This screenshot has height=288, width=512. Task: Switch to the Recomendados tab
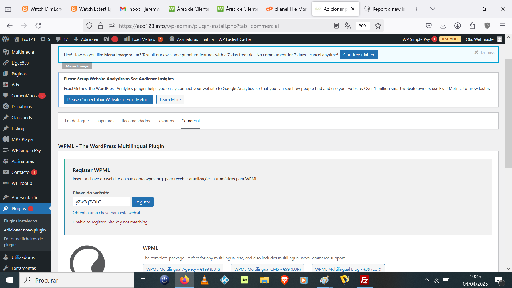(x=136, y=121)
